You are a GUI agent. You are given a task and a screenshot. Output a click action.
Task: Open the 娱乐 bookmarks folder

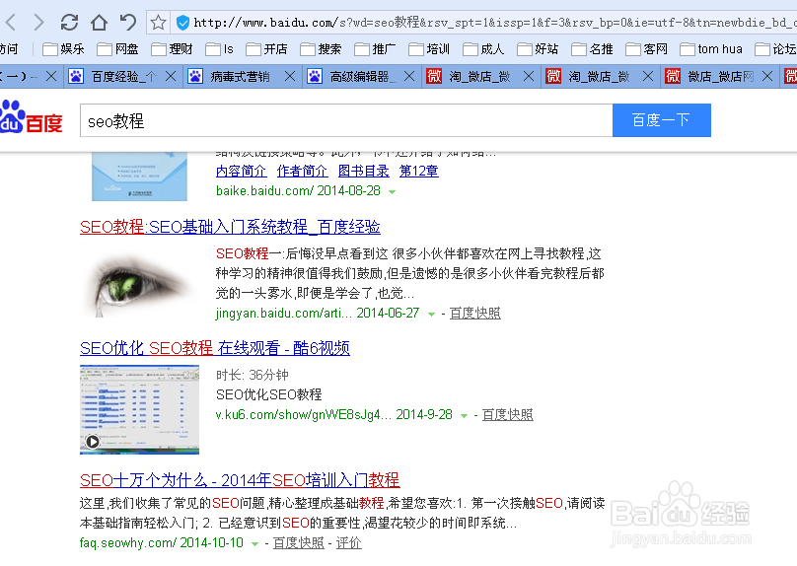[63, 49]
